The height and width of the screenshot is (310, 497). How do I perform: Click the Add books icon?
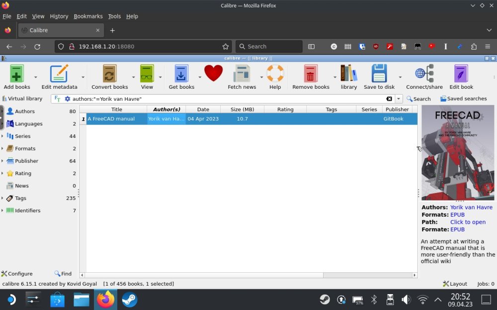16,74
